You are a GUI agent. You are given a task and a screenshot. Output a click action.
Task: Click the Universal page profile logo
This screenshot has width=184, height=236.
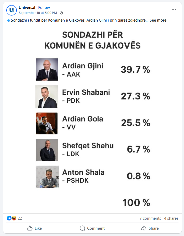click(x=11, y=10)
